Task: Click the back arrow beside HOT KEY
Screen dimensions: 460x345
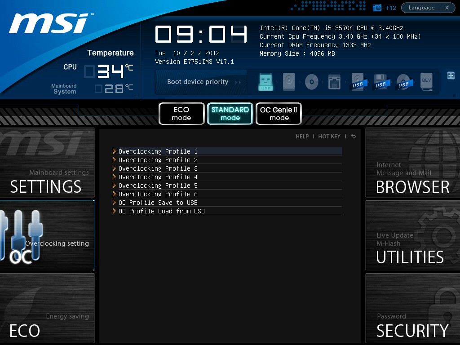Action: point(354,136)
